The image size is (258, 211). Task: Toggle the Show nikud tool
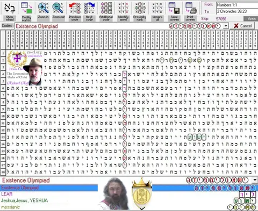coord(10,11)
